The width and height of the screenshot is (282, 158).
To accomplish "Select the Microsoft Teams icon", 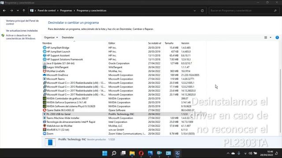I will 45,79.
